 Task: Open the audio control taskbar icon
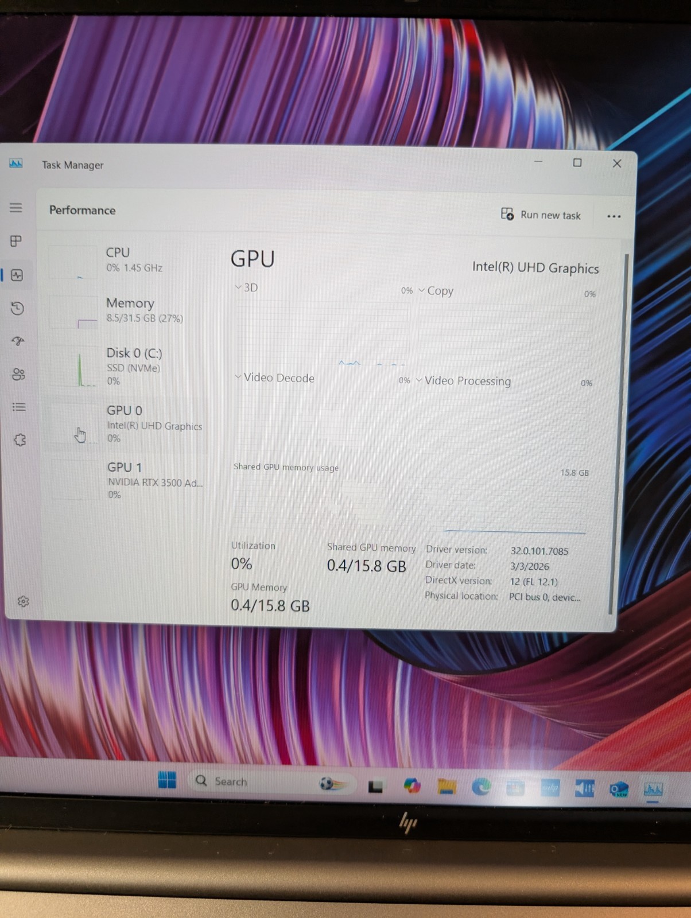[584, 789]
